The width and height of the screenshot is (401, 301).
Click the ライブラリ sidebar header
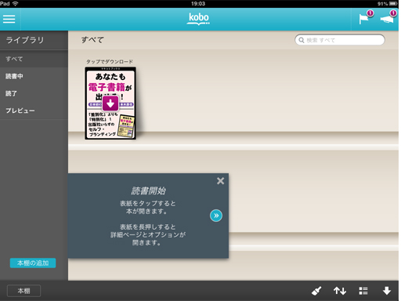25,40
